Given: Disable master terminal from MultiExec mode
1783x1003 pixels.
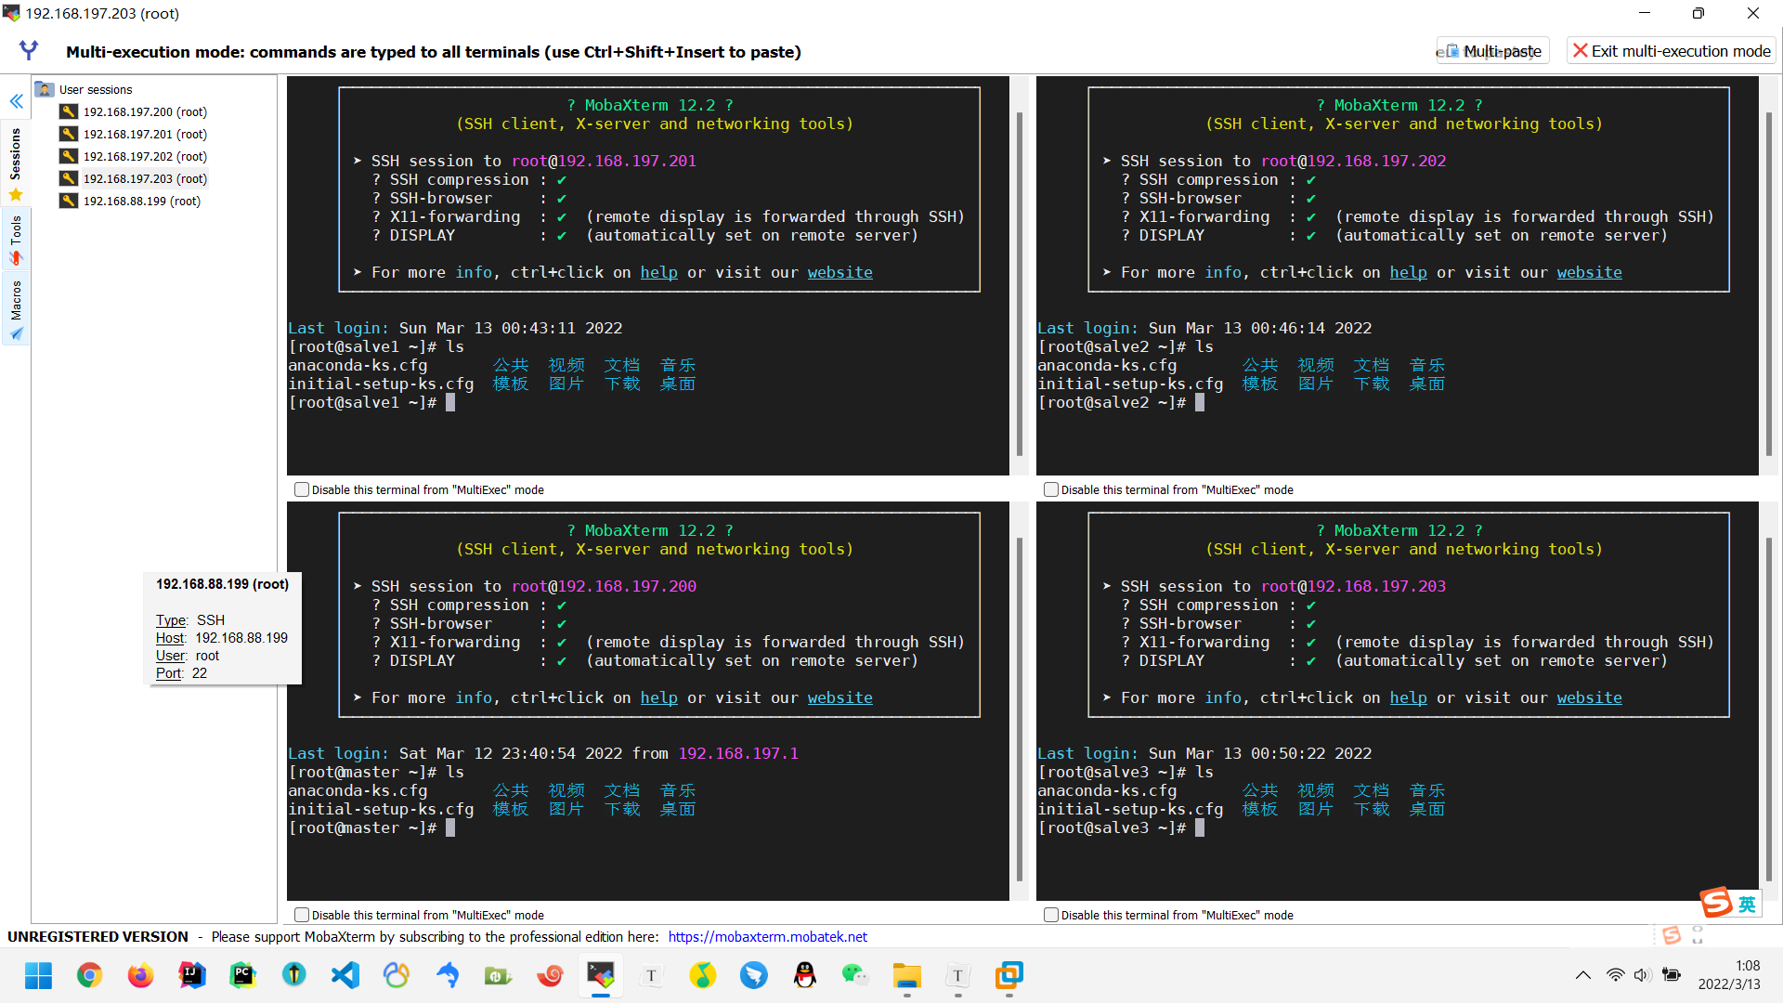Looking at the screenshot, I should 302,915.
